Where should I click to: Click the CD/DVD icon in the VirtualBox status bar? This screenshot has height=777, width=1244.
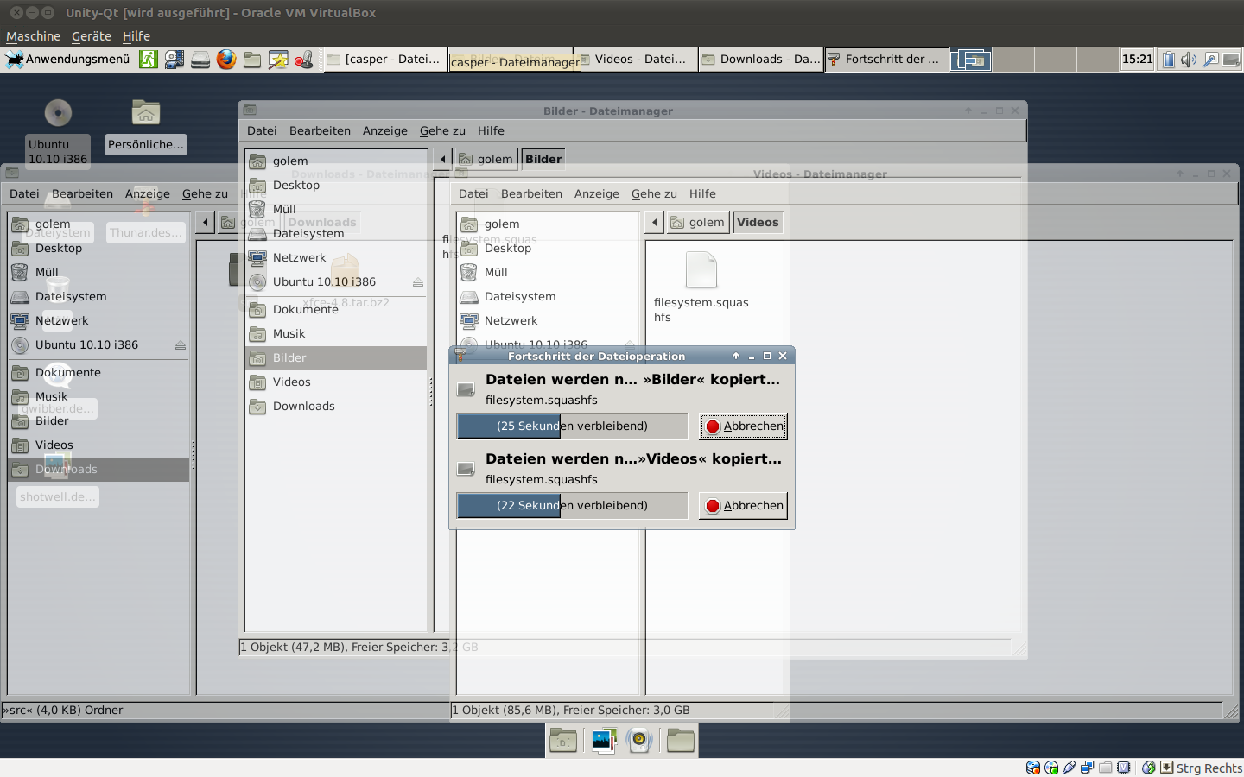[x=1051, y=768]
